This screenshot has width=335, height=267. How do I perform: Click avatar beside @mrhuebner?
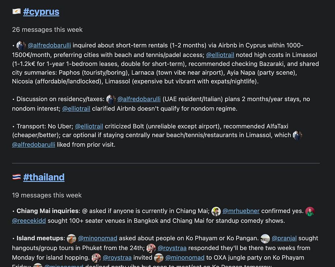216,211
